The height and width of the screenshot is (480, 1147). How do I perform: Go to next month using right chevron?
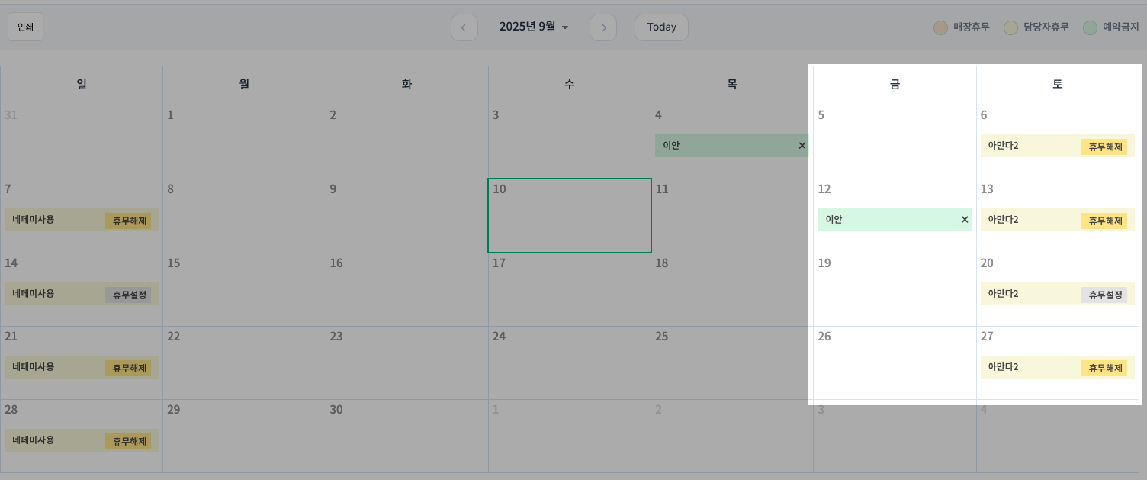coord(603,27)
